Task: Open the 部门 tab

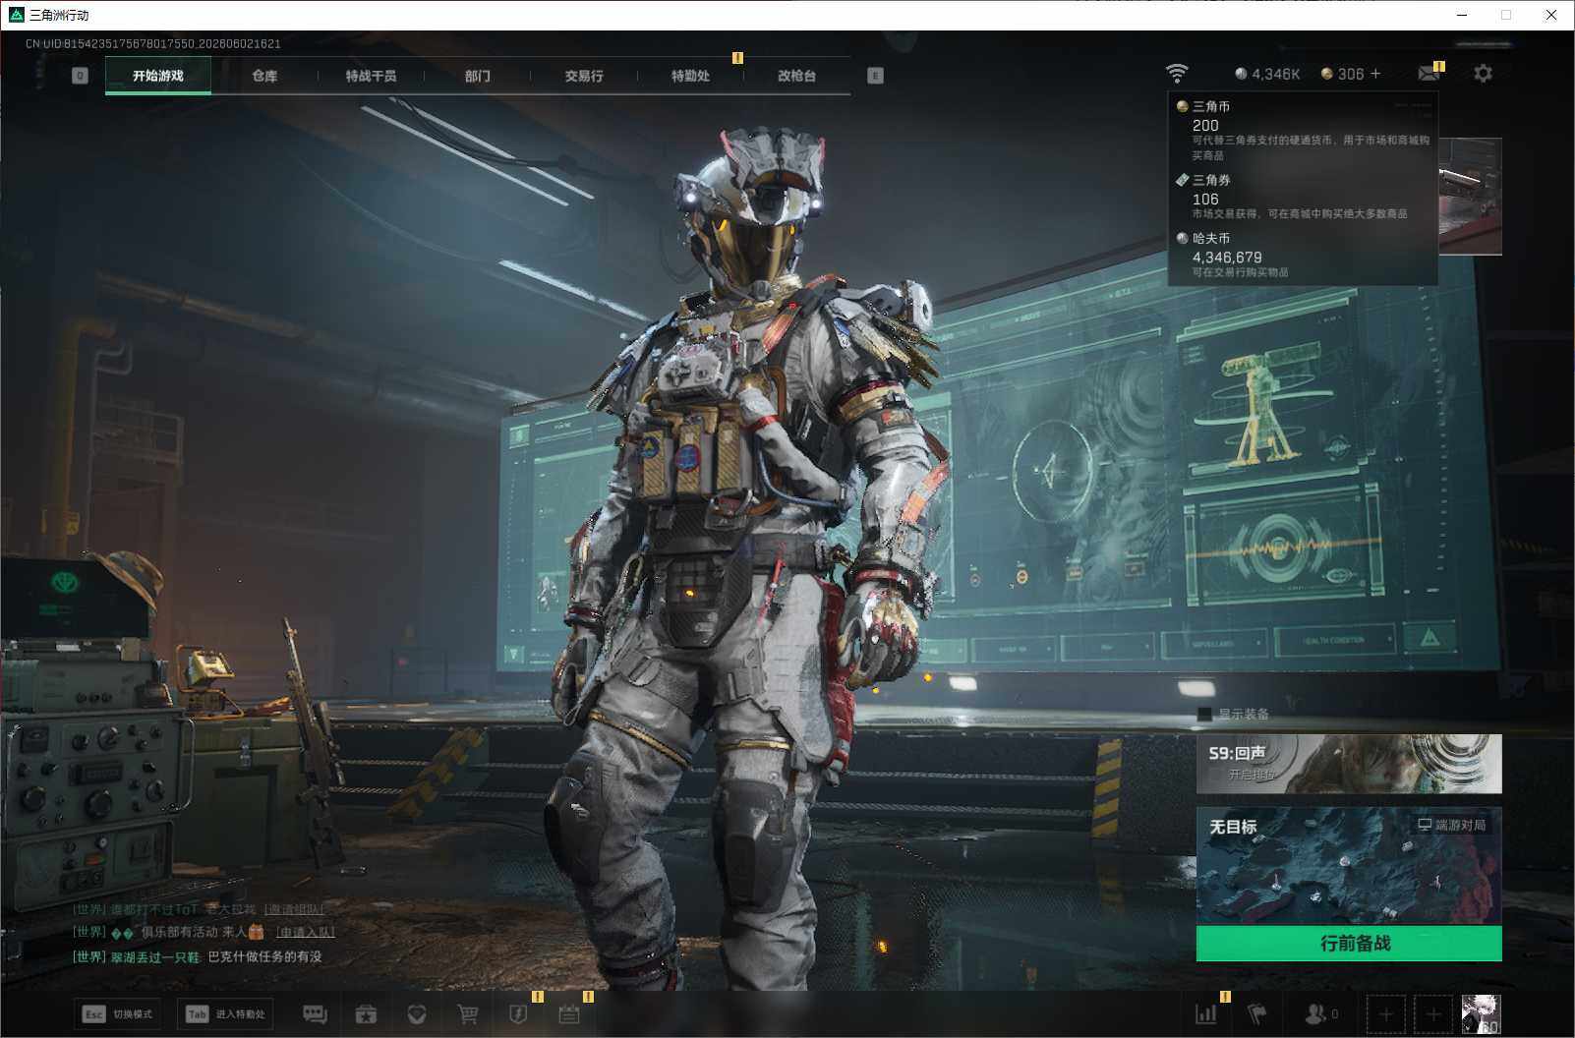Action: [478, 76]
